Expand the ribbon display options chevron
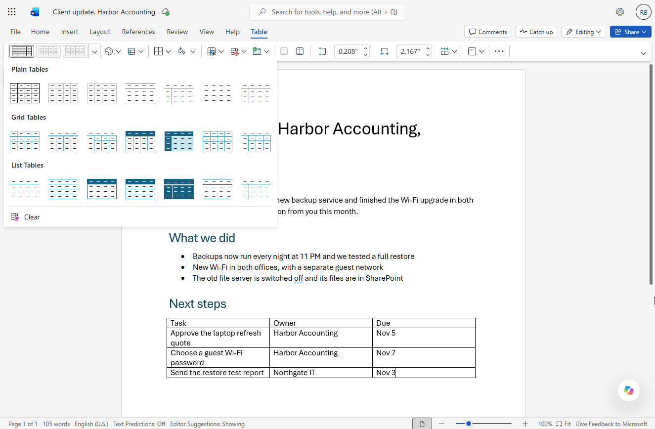This screenshot has height=429, width=655. [643, 53]
